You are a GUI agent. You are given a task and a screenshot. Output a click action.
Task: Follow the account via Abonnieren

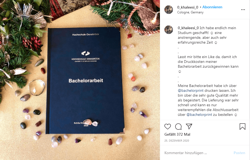point(212,7)
